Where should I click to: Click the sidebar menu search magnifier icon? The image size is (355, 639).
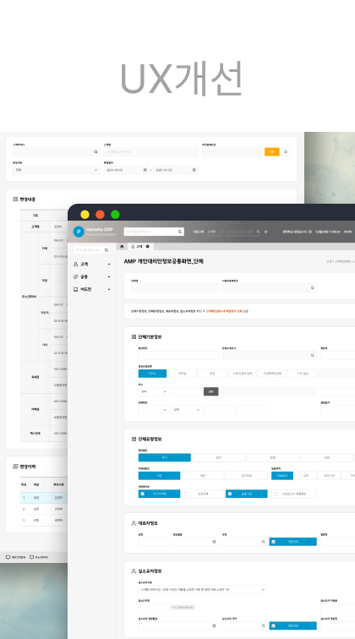(106, 250)
